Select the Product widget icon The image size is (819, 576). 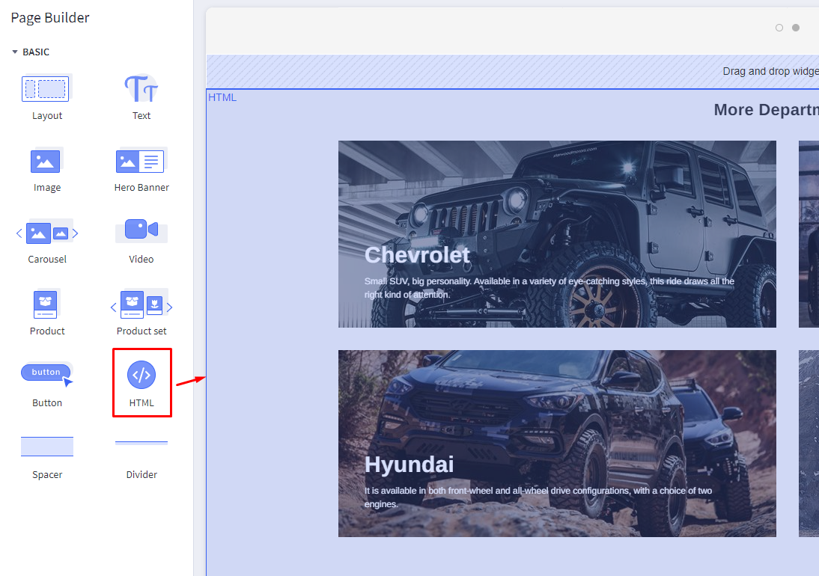point(46,303)
